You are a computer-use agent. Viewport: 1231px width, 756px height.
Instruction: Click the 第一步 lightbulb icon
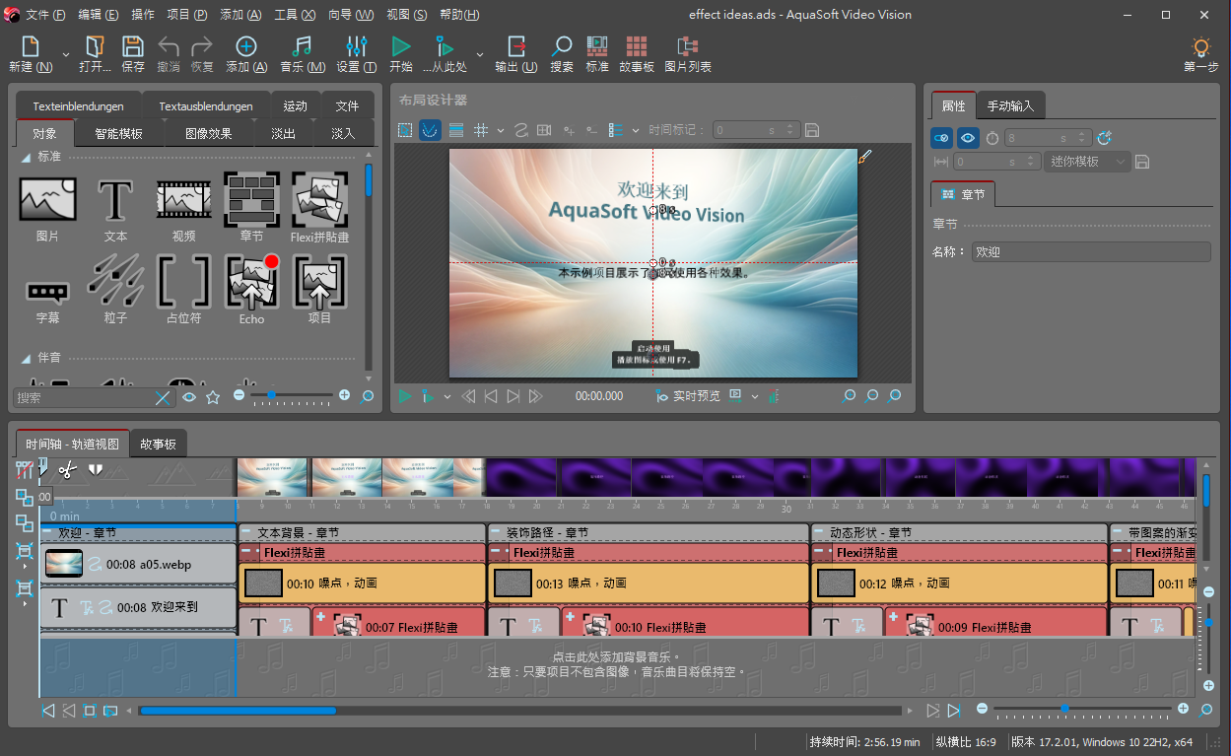coord(1200,46)
